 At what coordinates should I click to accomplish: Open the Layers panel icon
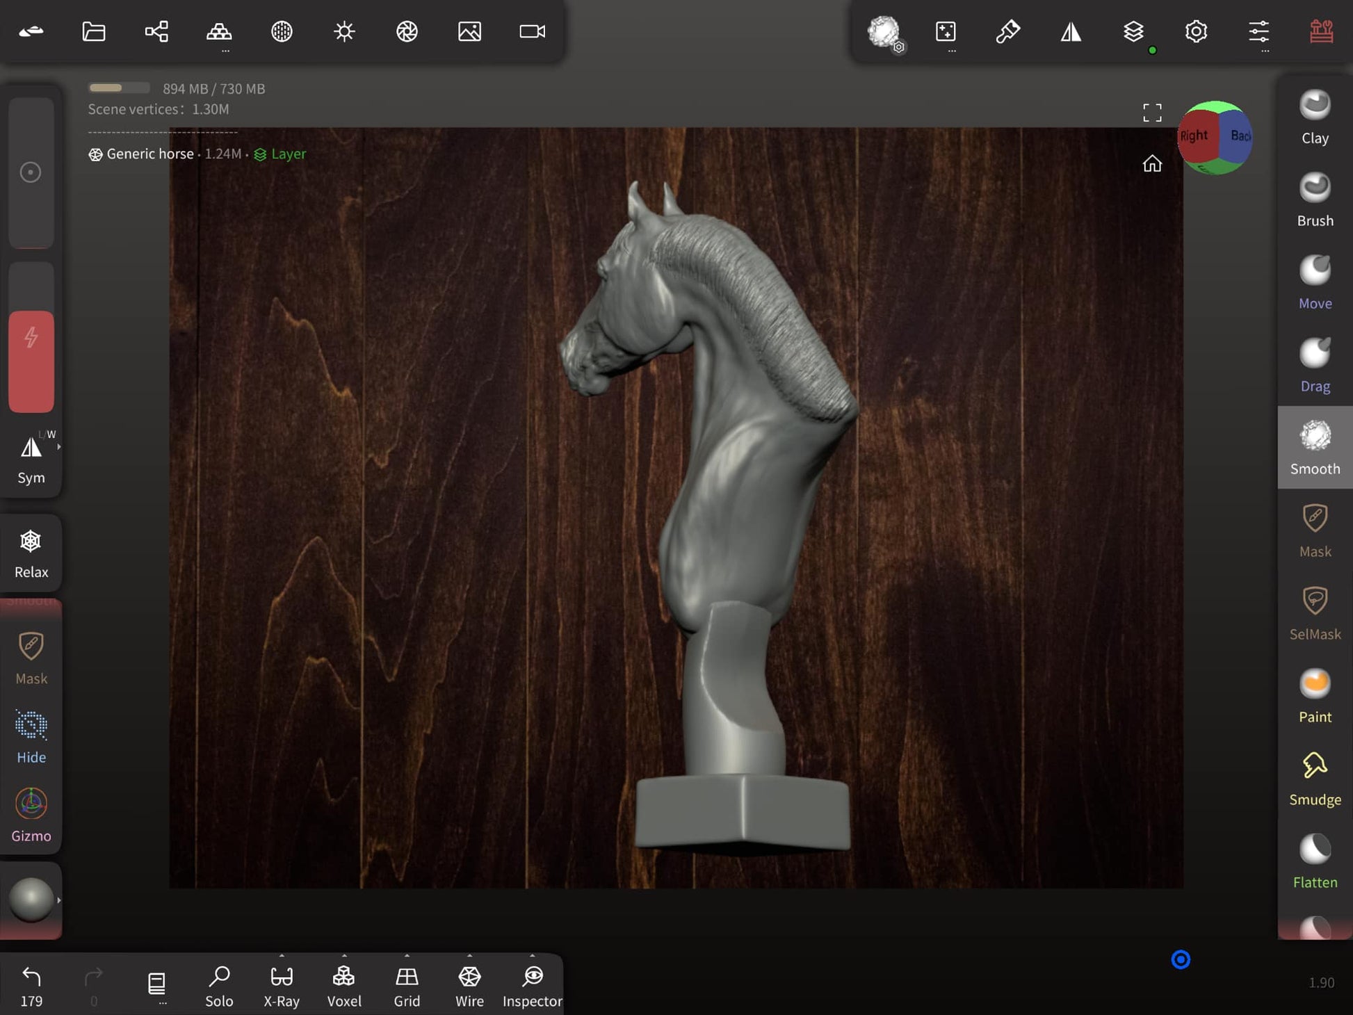pos(1133,32)
